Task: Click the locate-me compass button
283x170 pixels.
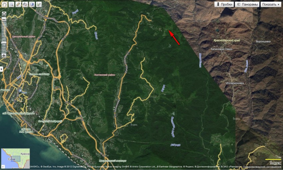Action: [4, 14]
